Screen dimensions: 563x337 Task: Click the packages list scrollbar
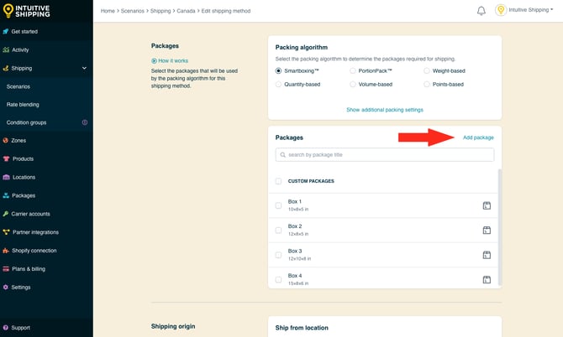point(499,226)
